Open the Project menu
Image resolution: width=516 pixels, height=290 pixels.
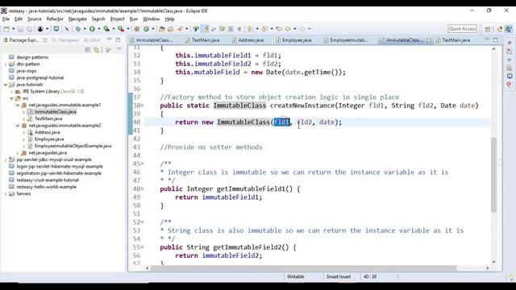(117, 19)
